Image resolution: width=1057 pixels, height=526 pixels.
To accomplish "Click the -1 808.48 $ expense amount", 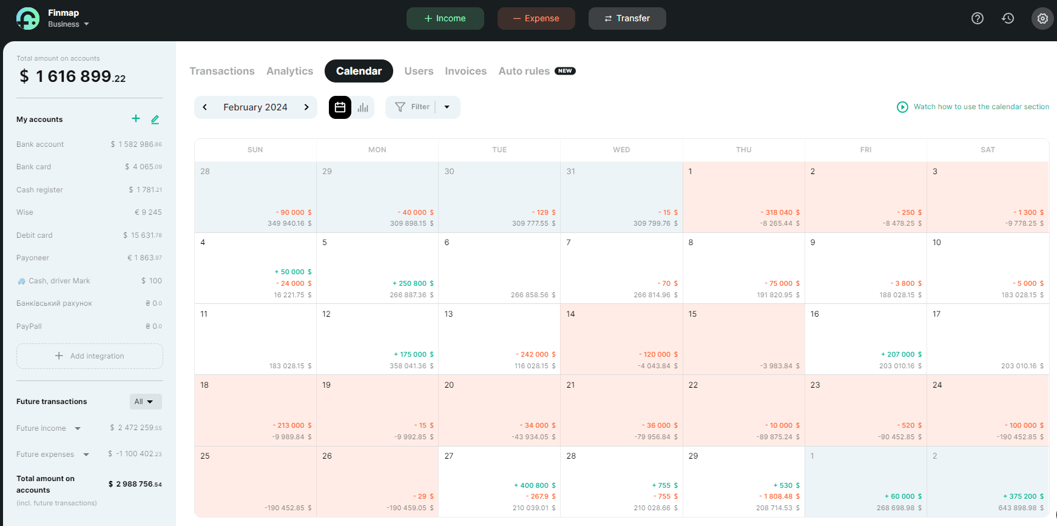I will point(780,496).
